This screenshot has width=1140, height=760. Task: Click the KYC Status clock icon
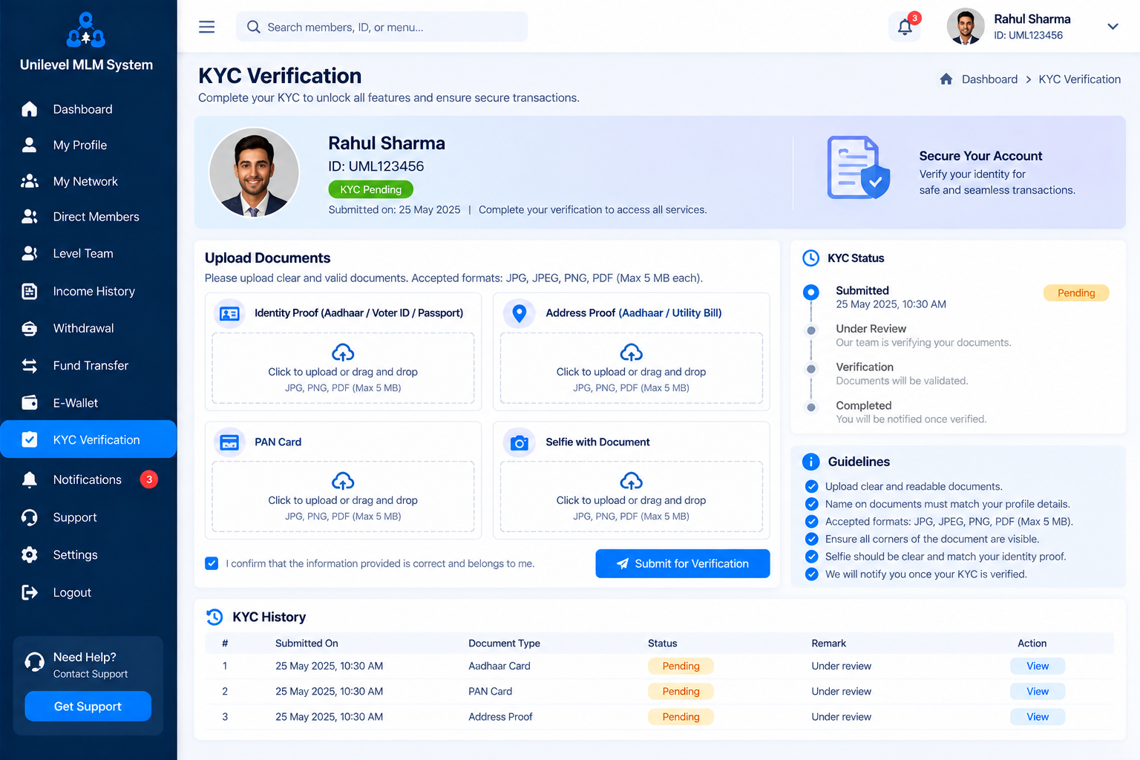[811, 258]
